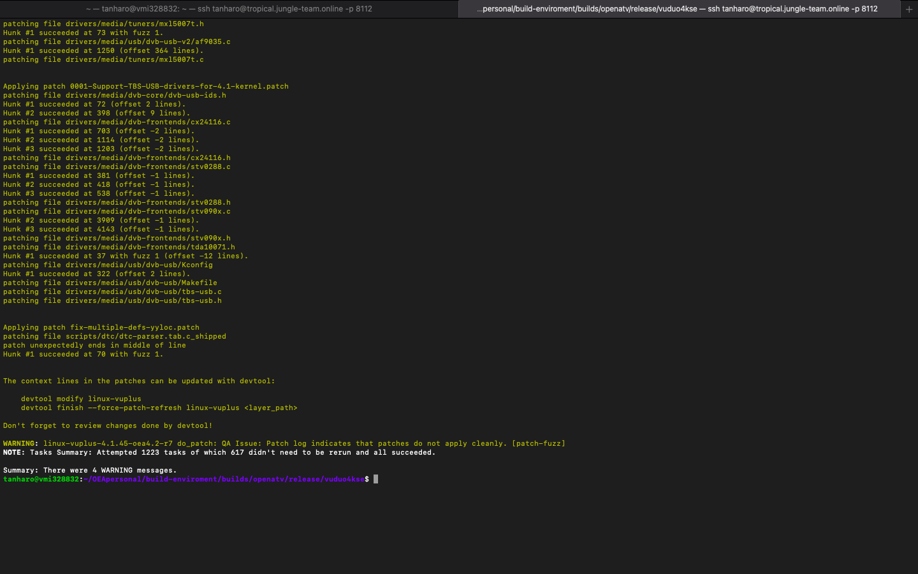The width and height of the screenshot is (918, 574).
Task: Click the cursor block at the shell prompt
Action: (375, 479)
